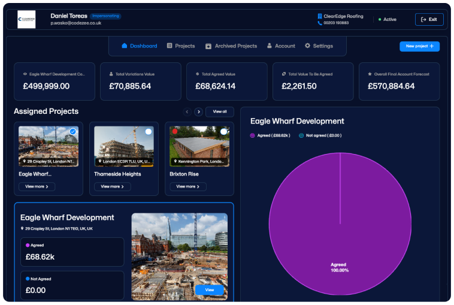Click the red status dot on Brixton Rise
Viewport: 454px width, 305px height.
(175, 131)
